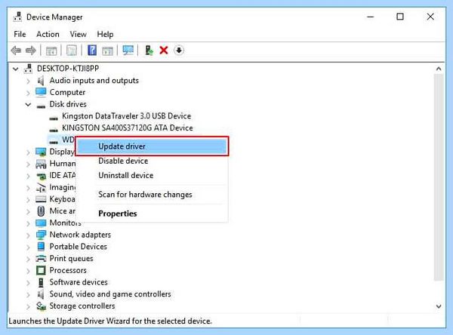Viewport: 453px width, 335px height.
Task: Click the Storage controllers category icon
Action: pyautogui.click(x=41, y=306)
